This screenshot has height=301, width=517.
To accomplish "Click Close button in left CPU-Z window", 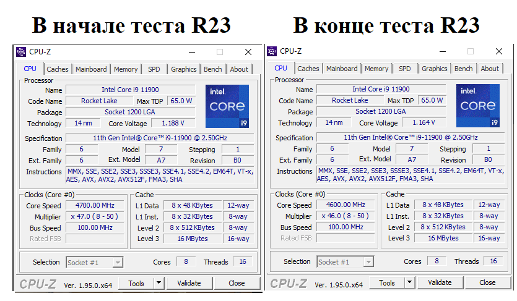I will (237, 283).
